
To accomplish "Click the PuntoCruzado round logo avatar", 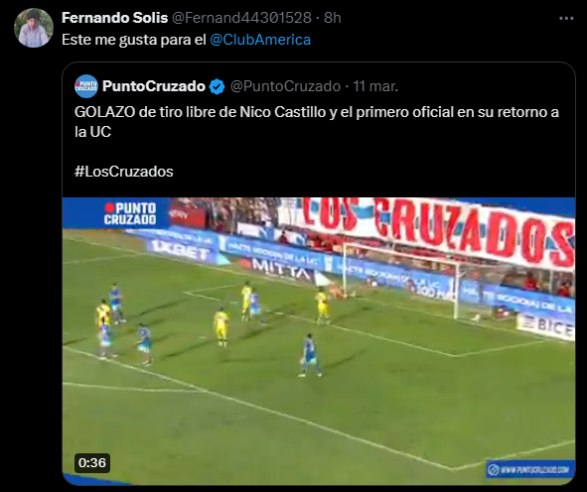I will pyautogui.click(x=86, y=86).
